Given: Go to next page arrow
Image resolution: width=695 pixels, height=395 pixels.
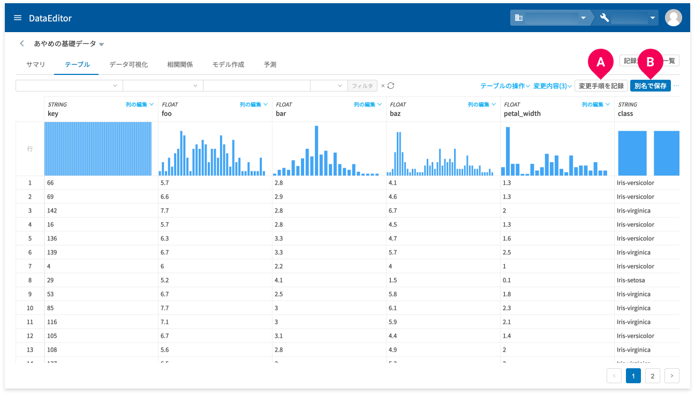Looking at the screenshot, I should pyautogui.click(x=671, y=376).
